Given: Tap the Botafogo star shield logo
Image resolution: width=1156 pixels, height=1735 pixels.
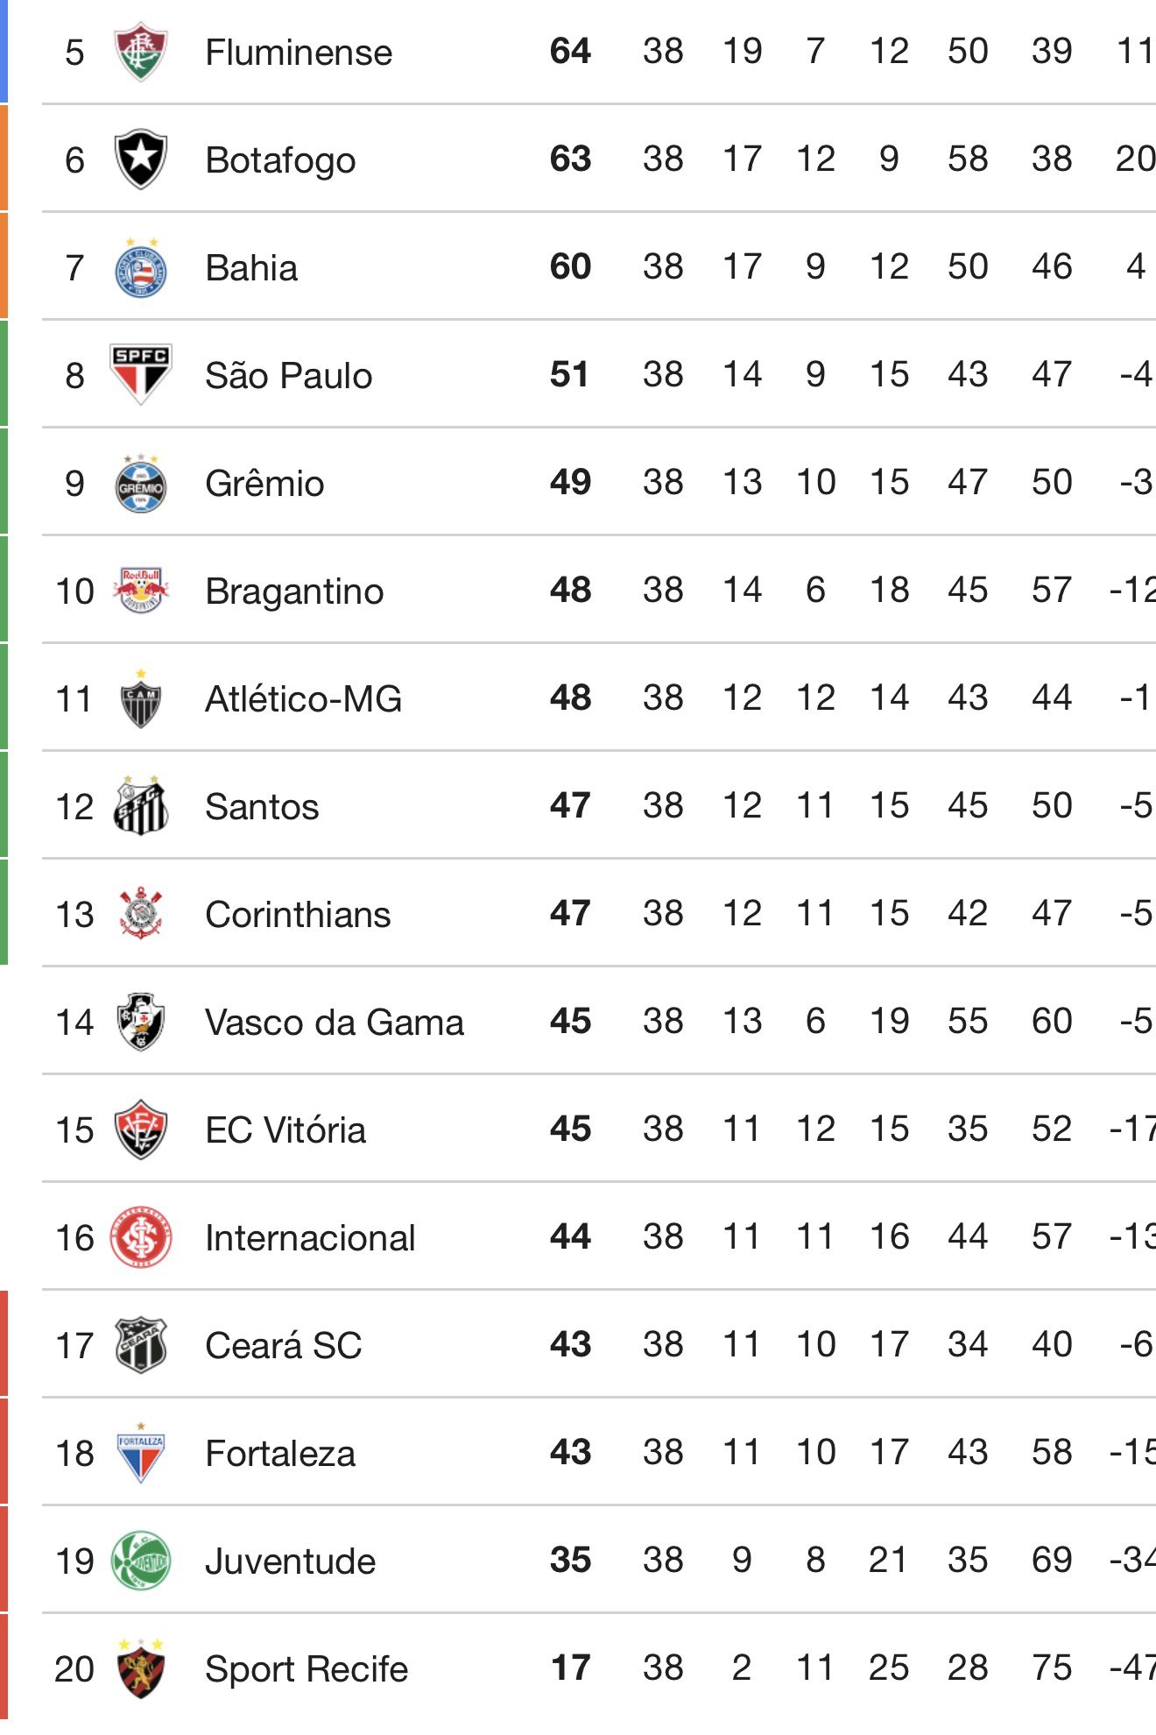Looking at the screenshot, I should point(141,159).
